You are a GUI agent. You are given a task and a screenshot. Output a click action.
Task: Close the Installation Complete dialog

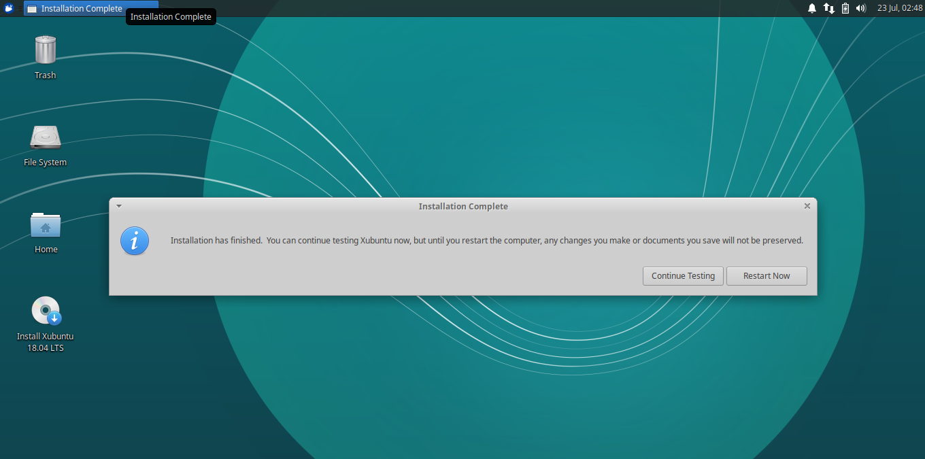tap(807, 205)
